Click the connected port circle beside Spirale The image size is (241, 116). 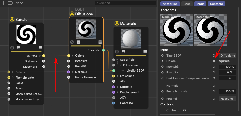(214, 61)
